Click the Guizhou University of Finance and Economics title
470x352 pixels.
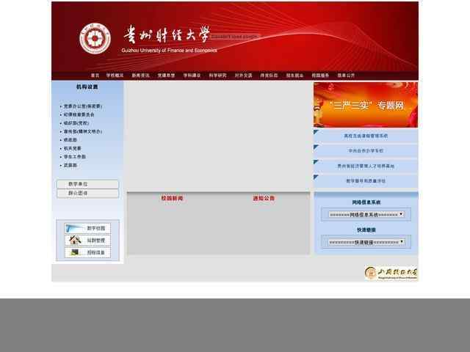169,51
